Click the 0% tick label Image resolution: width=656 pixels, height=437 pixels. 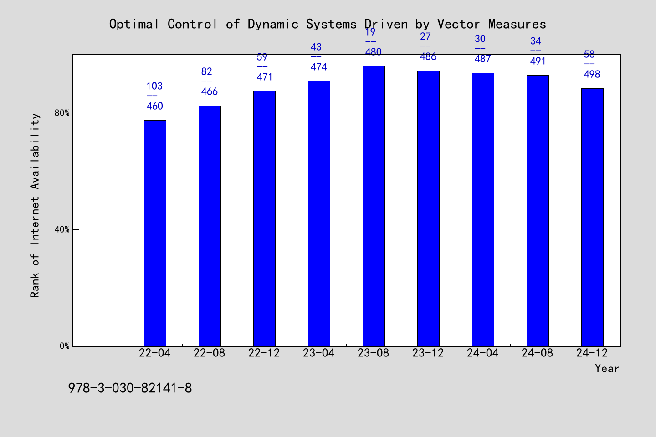tap(64, 346)
